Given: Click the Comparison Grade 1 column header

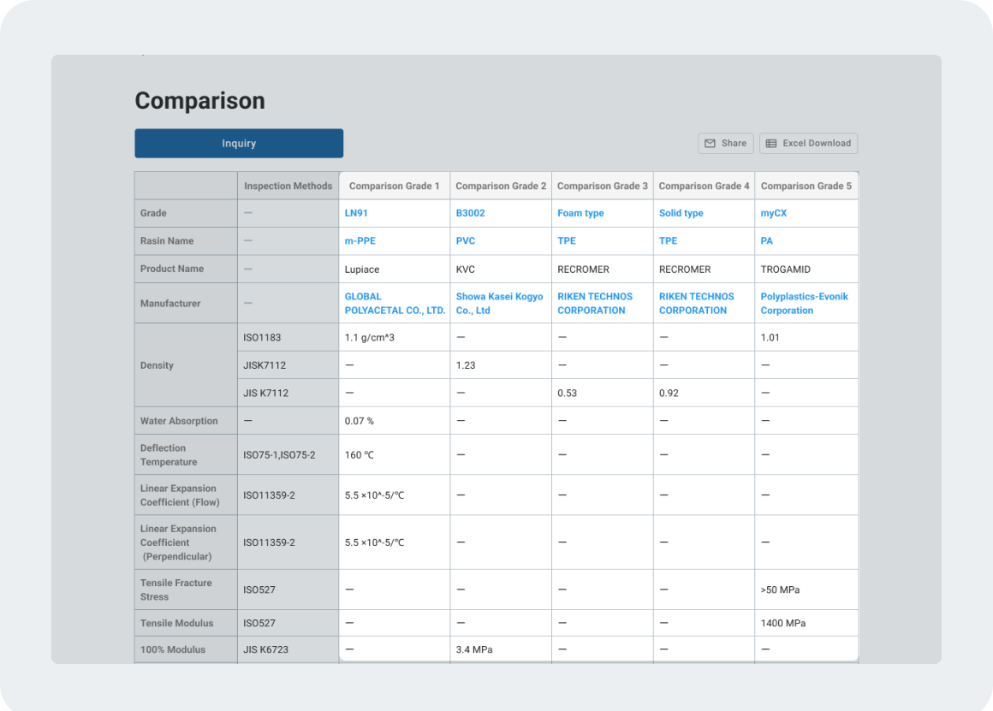Looking at the screenshot, I should [x=394, y=186].
